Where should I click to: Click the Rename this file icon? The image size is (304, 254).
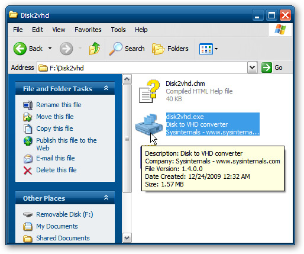click(x=28, y=105)
